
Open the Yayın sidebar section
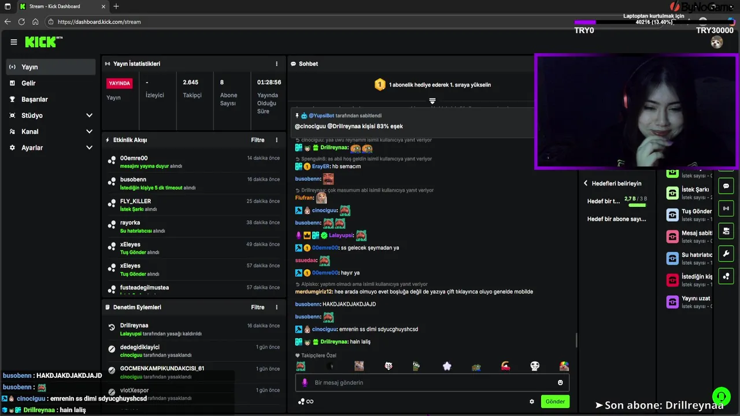pos(51,67)
